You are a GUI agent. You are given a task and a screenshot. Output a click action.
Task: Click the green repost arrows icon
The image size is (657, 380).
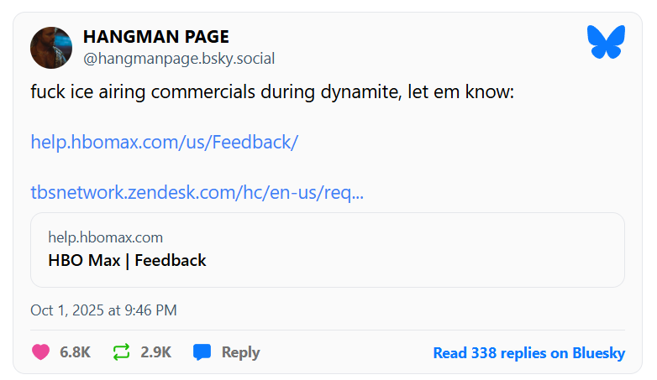coord(122,352)
